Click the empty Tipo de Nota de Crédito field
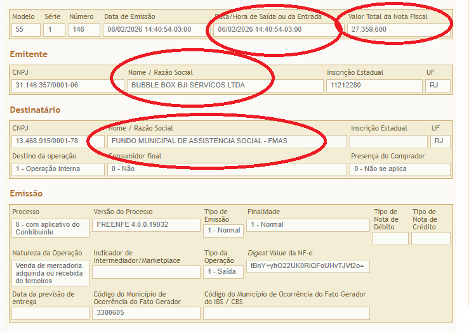 431,239
